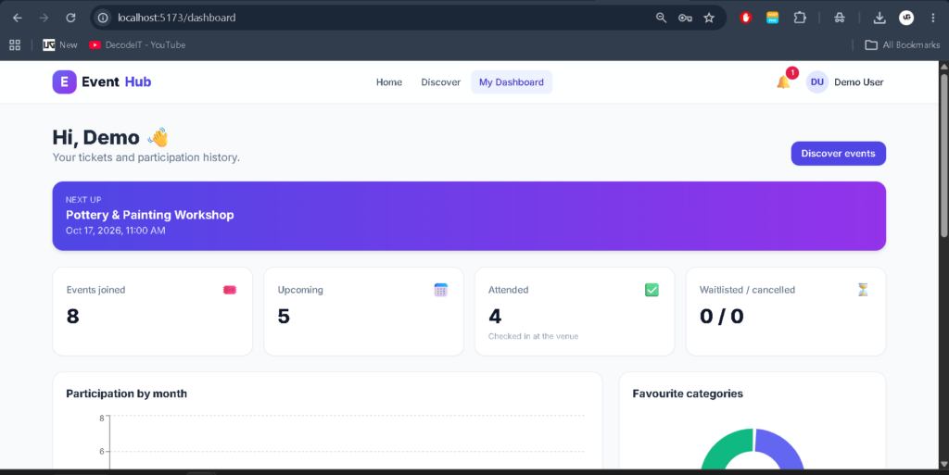Open the All Bookmarks folder
The image size is (949, 475).
pyautogui.click(x=903, y=44)
